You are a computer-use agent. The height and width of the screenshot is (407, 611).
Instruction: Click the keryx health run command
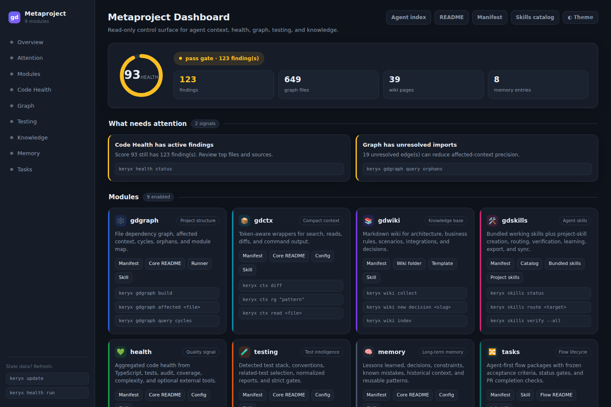(47, 393)
